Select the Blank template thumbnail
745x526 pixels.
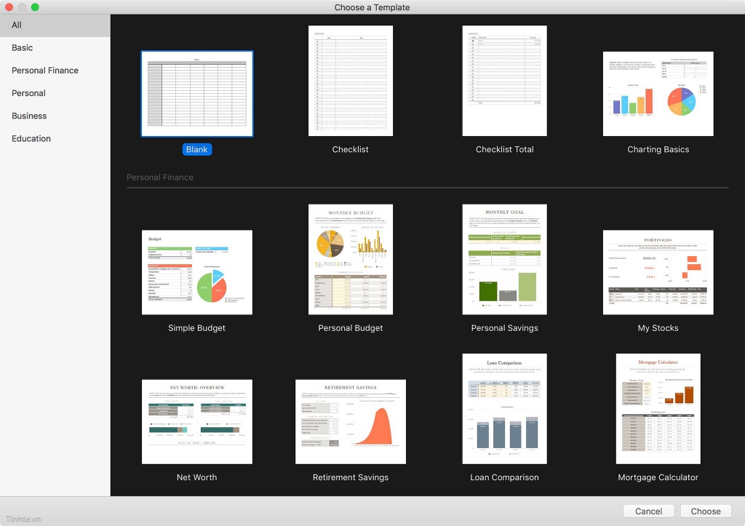tap(197, 94)
